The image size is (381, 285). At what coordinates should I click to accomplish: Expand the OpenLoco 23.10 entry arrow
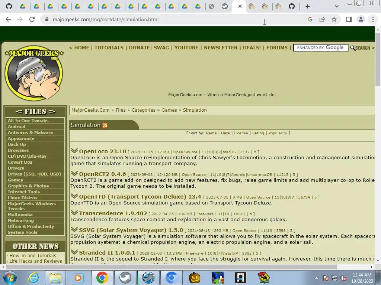point(74,151)
